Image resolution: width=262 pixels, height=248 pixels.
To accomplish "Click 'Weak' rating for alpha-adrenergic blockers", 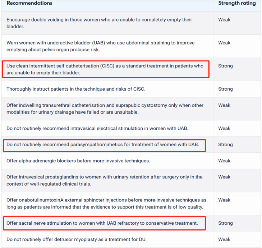I will (x=224, y=161).
